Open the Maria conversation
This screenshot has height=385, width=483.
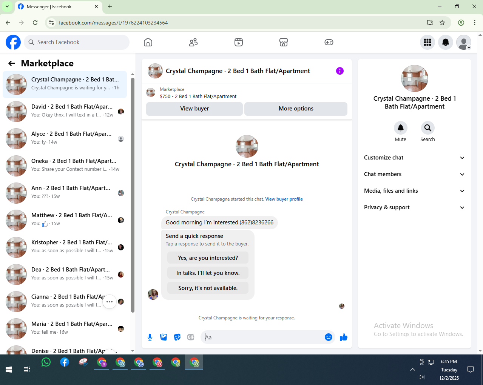coord(65,329)
